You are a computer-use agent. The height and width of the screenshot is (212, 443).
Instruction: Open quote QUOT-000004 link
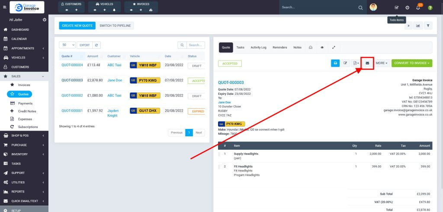point(72,65)
